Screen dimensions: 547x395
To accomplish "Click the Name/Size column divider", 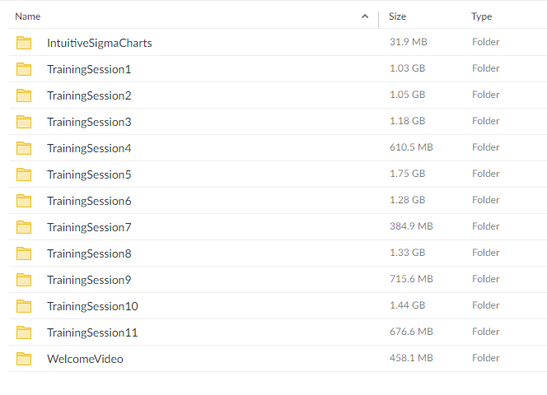I will [x=378, y=19].
